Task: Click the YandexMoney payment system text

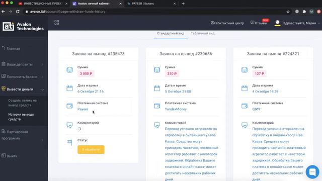Action: [x=176, y=109]
